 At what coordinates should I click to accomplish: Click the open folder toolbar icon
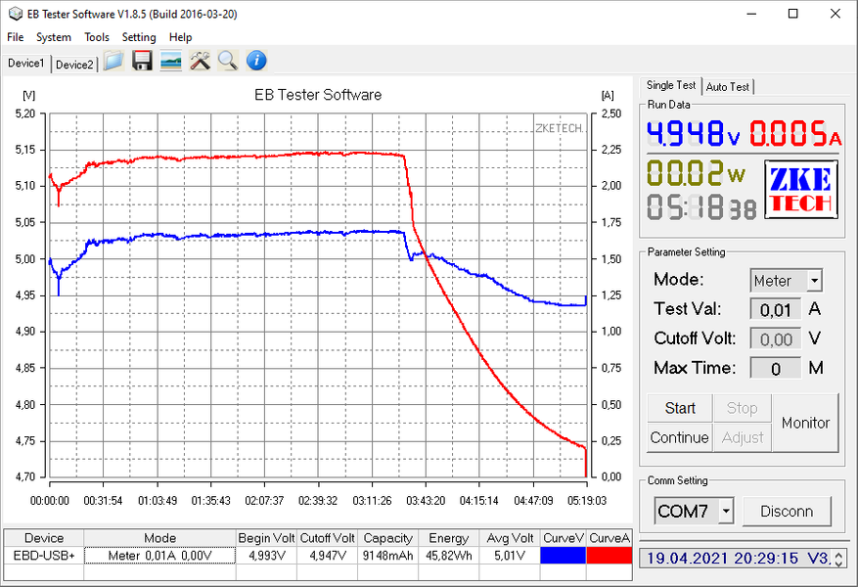coord(113,62)
